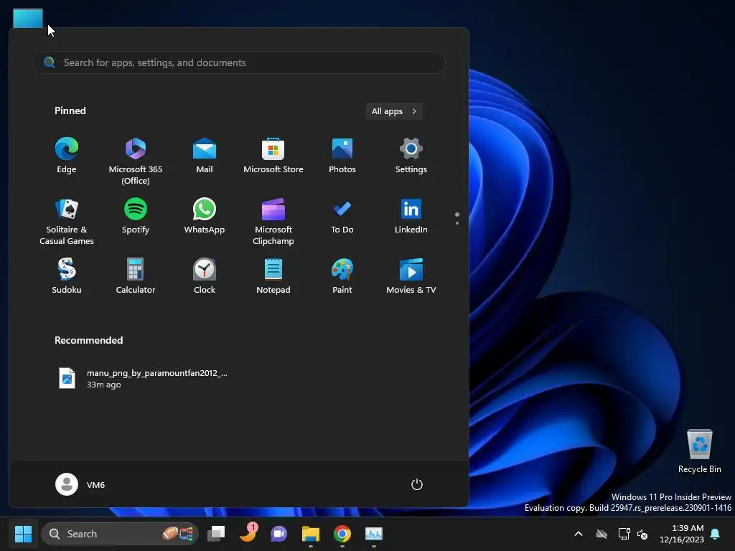
Task: Go to next page of pinned apps
Action: tap(457, 223)
